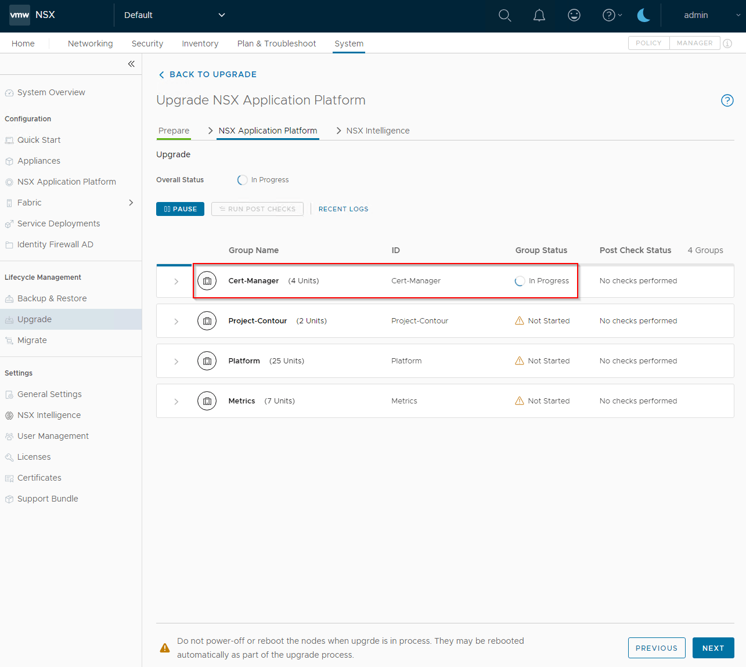Click Run Post Checks button
This screenshot has height=667, width=746.
click(257, 209)
